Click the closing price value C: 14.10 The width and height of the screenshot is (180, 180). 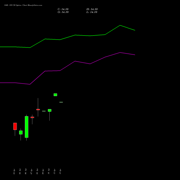coord(63,9)
